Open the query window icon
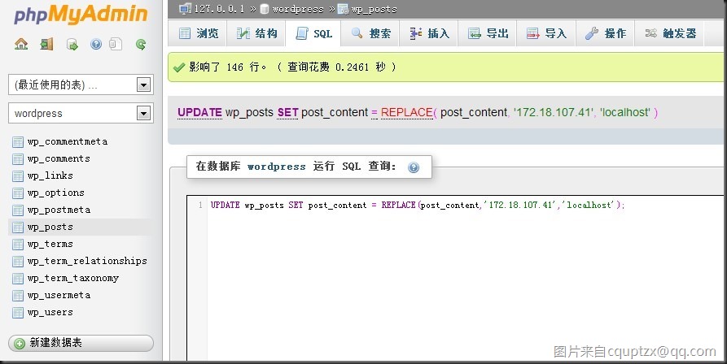Image resolution: width=727 pixels, height=364 pixels. click(72, 45)
